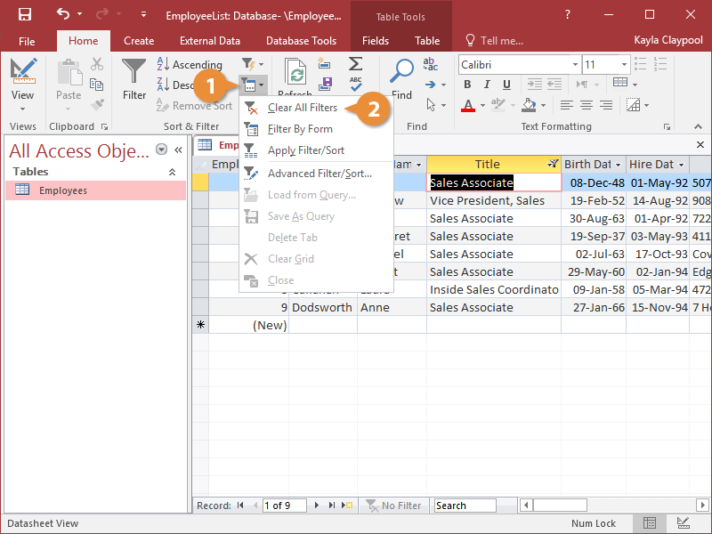Expand the Title column filter arrow
The image size is (712, 534).
pos(553,165)
